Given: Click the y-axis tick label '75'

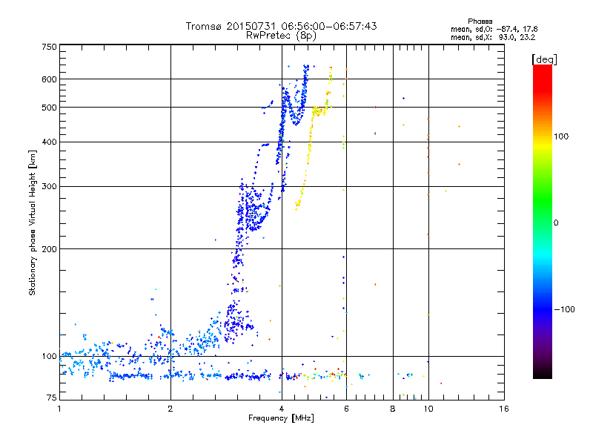Looking at the screenshot, I should pyautogui.click(x=52, y=398).
